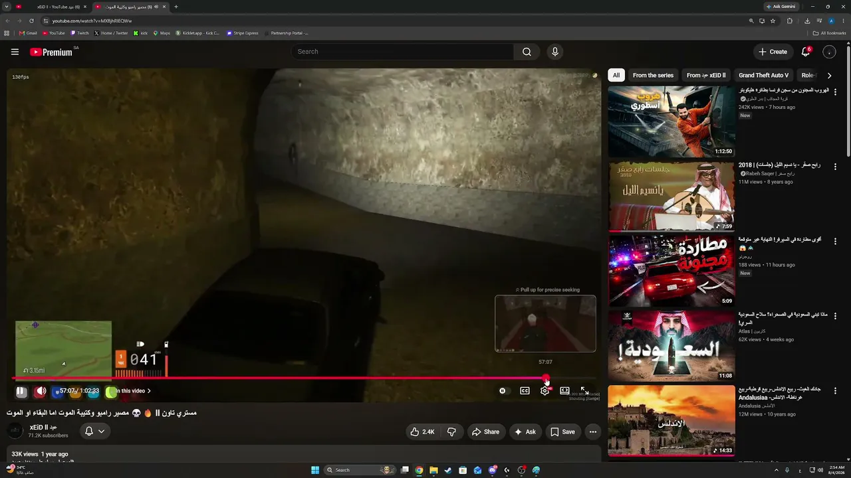
Task: Click the address bar URL
Action: tap(92, 21)
